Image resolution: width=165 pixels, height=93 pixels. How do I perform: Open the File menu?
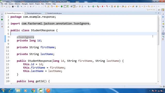(x=2, y=4)
